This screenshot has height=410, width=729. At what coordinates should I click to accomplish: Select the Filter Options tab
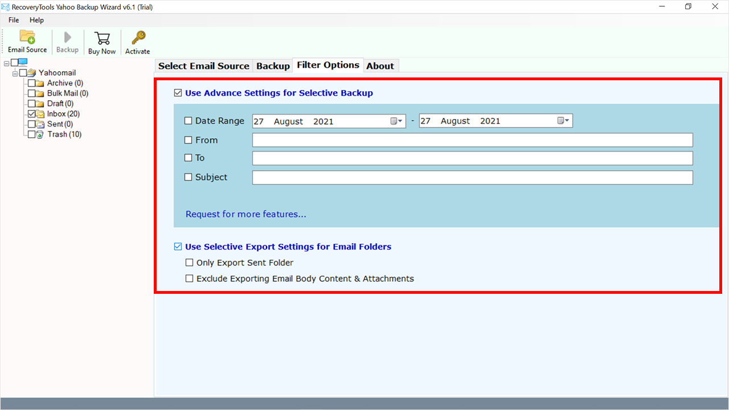(x=328, y=65)
